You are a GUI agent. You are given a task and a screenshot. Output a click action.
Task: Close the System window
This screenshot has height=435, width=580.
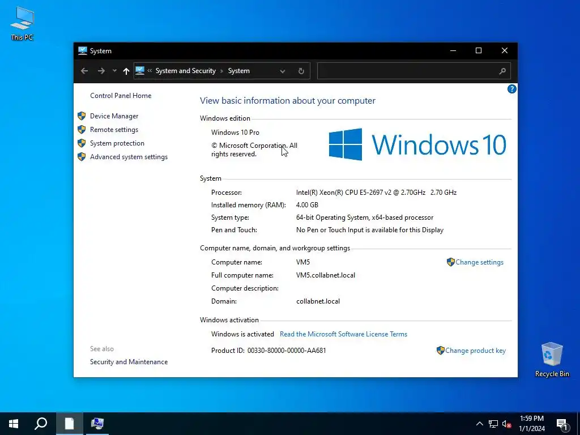pos(505,50)
